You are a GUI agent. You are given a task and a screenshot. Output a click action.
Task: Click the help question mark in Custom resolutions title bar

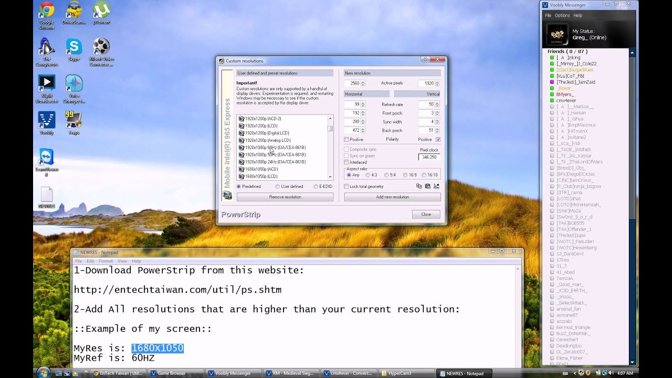pyautogui.click(x=425, y=60)
